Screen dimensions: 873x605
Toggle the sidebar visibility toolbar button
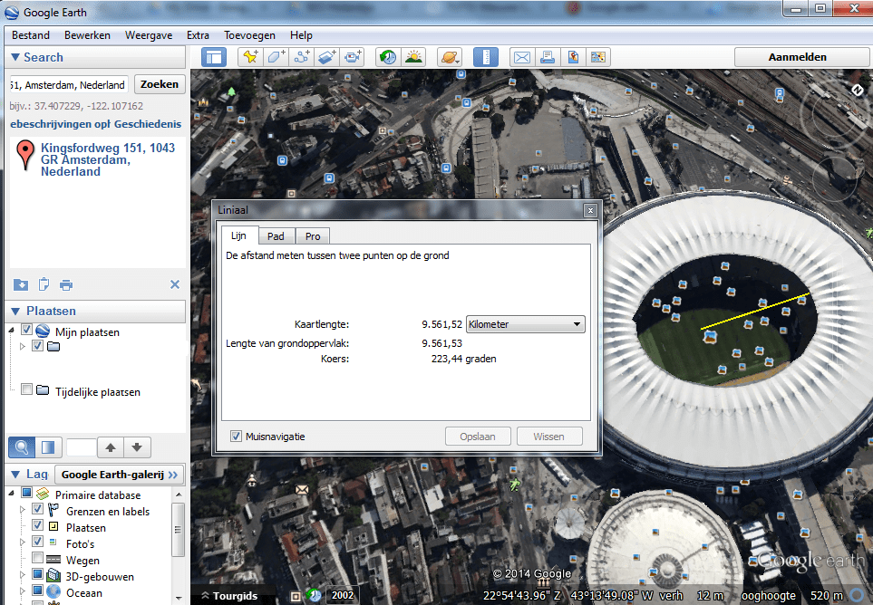tap(214, 57)
